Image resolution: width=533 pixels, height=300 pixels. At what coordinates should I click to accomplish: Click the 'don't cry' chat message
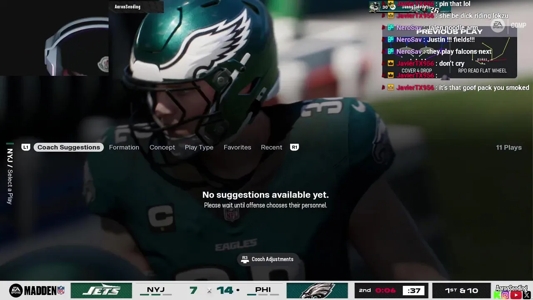[x=452, y=63]
